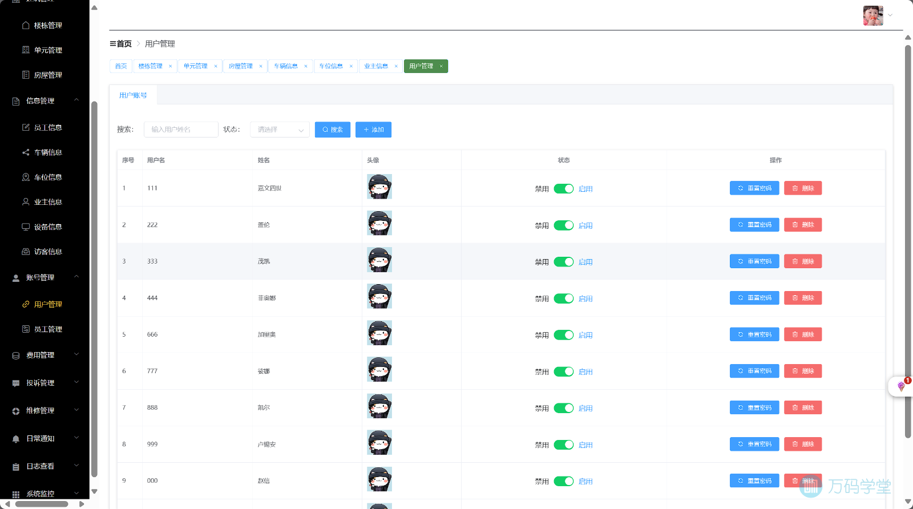Click 首页 in the breadcrumb
The image size is (913, 509).
(x=124, y=44)
